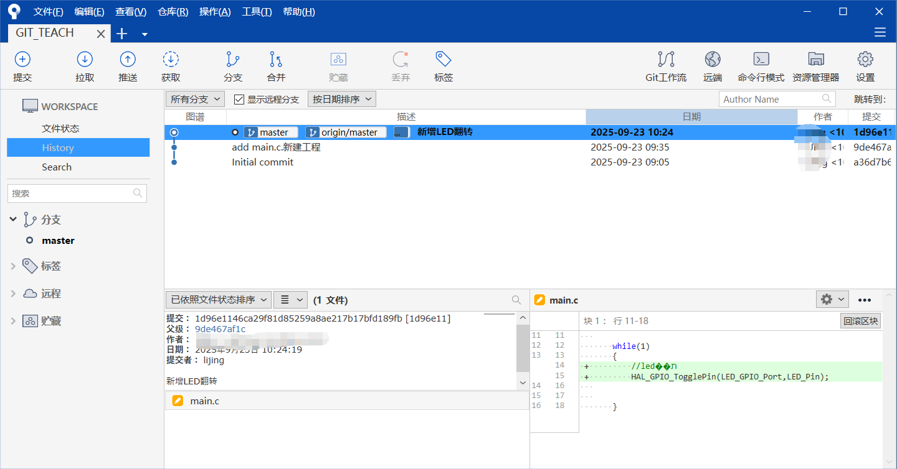This screenshot has width=897, height=469.
Task: Trigger the 获取 (Fetch) action
Action: pos(171,65)
